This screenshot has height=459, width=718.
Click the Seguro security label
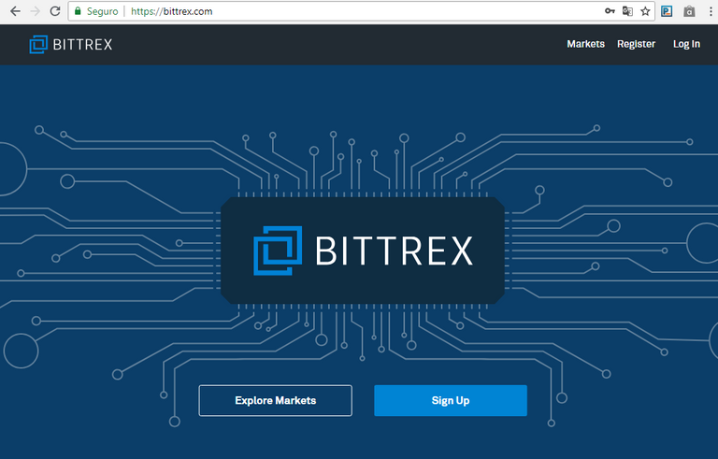[x=102, y=11]
